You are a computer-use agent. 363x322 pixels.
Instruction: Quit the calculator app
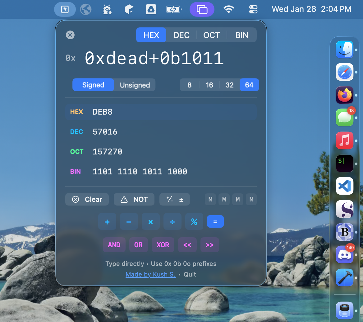click(190, 274)
